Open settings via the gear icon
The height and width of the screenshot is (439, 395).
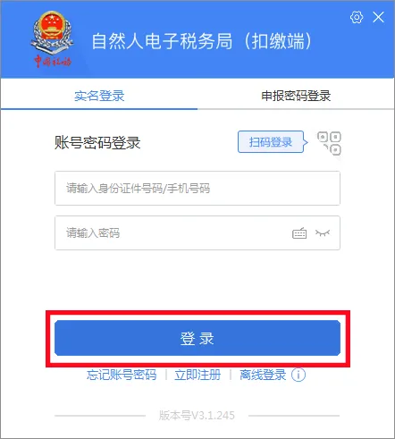pos(357,17)
